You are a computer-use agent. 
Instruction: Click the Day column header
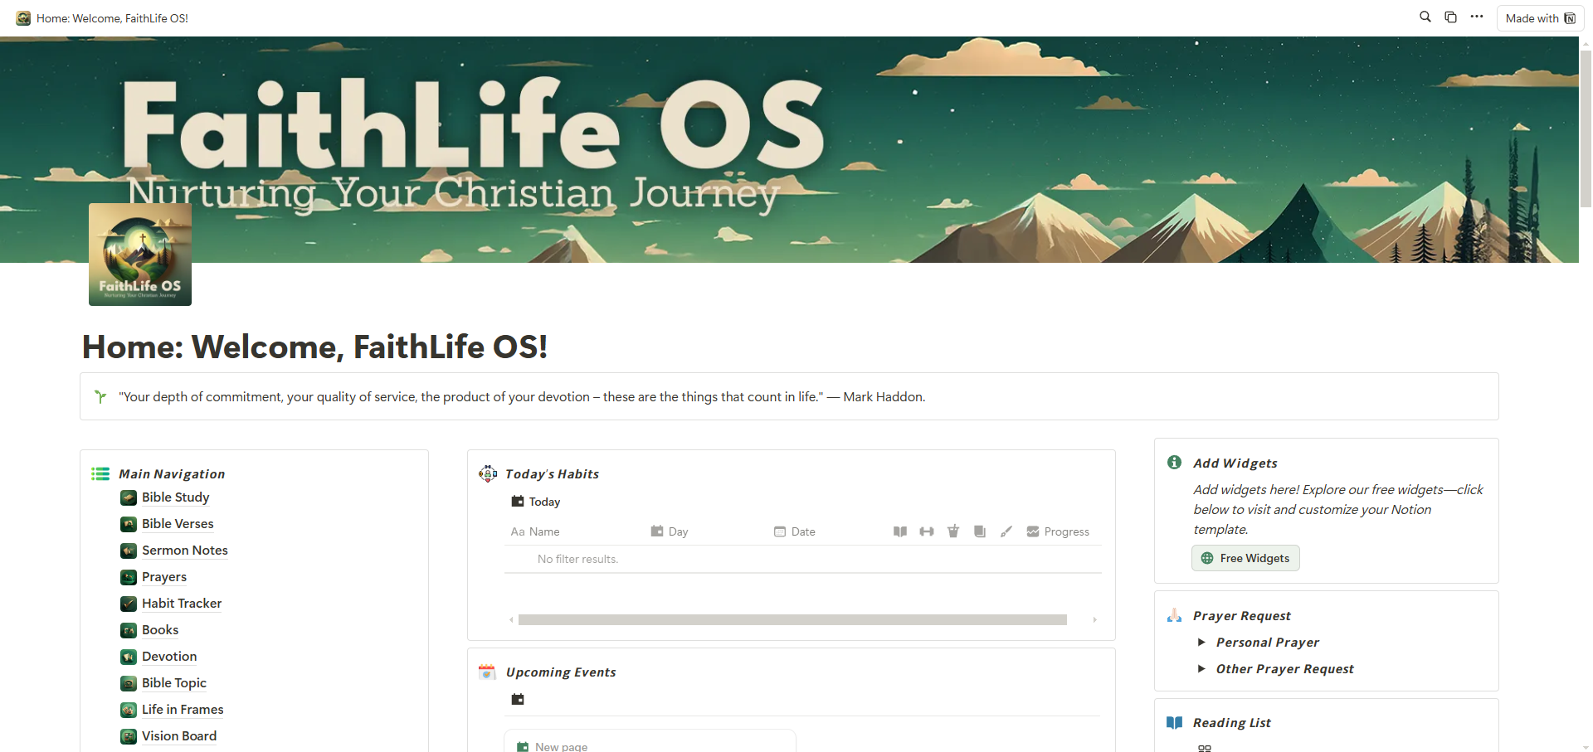[670, 531]
